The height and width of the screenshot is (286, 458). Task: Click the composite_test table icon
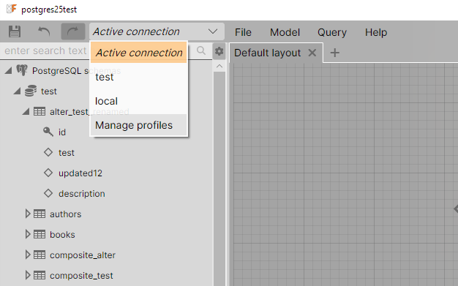40,275
